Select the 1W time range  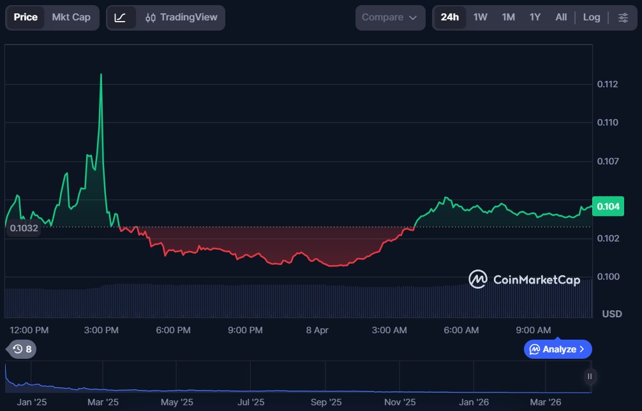[481, 17]
